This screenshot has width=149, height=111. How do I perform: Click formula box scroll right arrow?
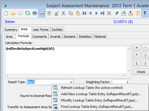(x=124, y=76)
